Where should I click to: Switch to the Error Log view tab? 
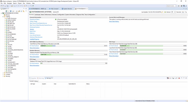click(x=40, y=78)
